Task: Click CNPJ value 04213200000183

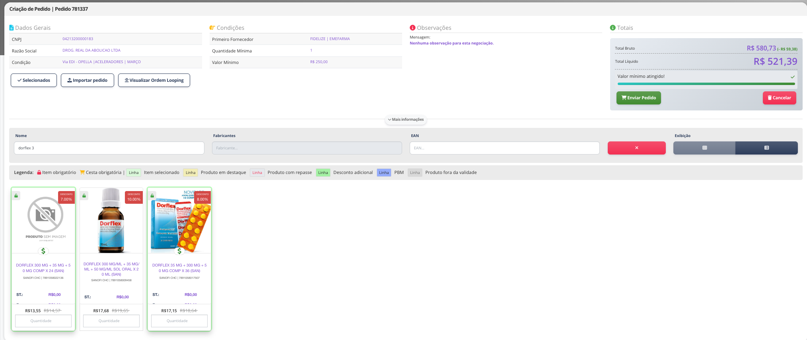Action: [x=78, y=39]
